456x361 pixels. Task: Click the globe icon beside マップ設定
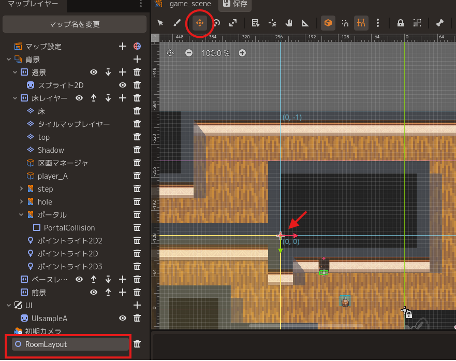137,46
